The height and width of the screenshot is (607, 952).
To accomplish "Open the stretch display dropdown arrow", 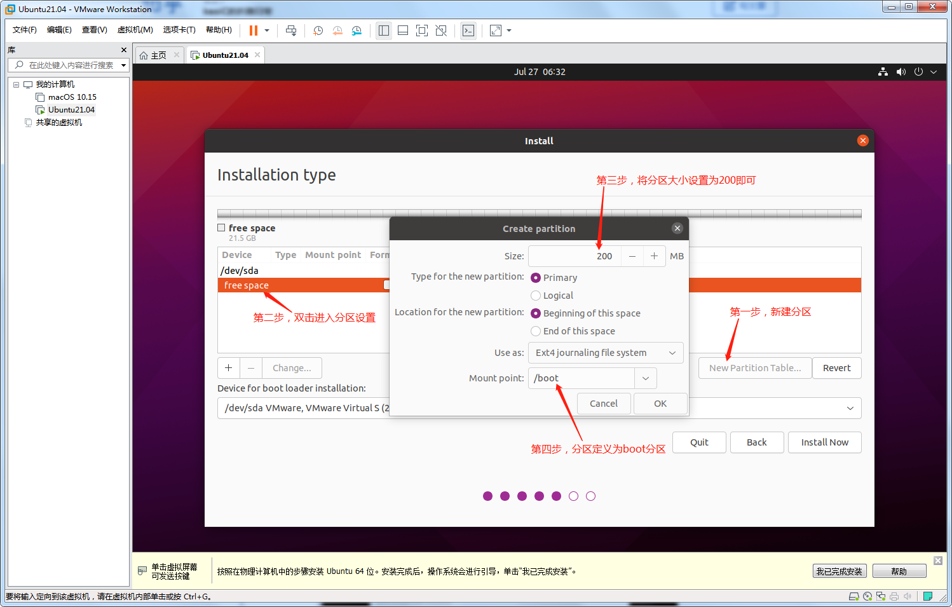I will [509, 31].
